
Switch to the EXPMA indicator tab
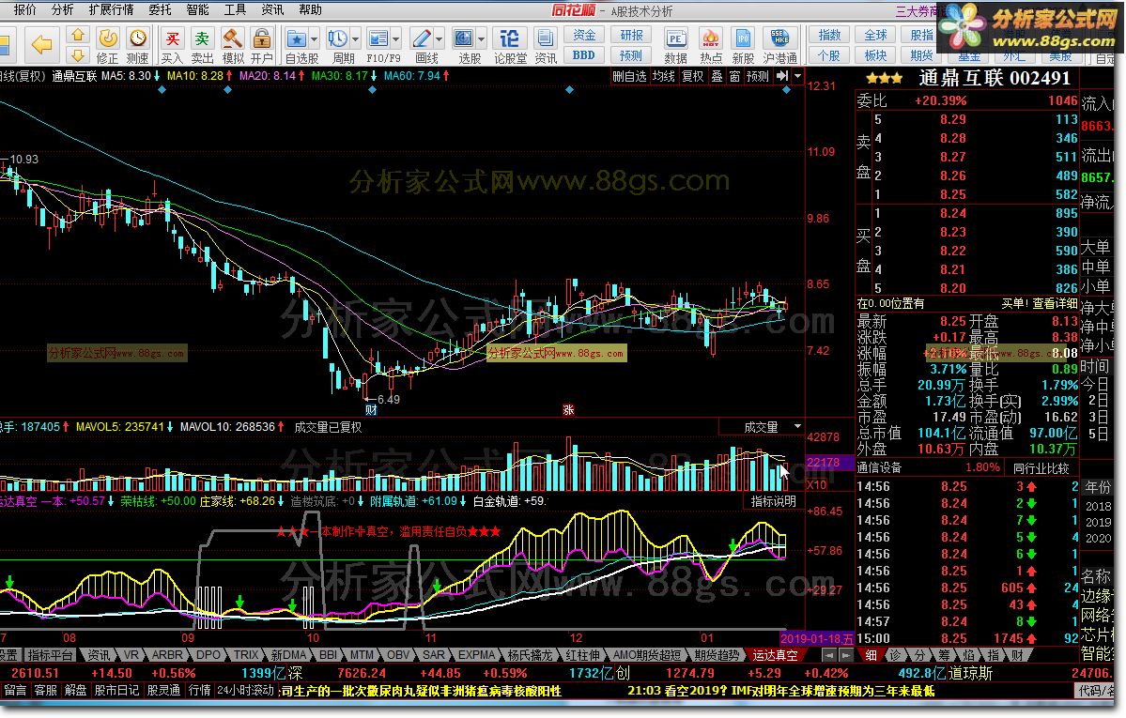click(477, 655)
